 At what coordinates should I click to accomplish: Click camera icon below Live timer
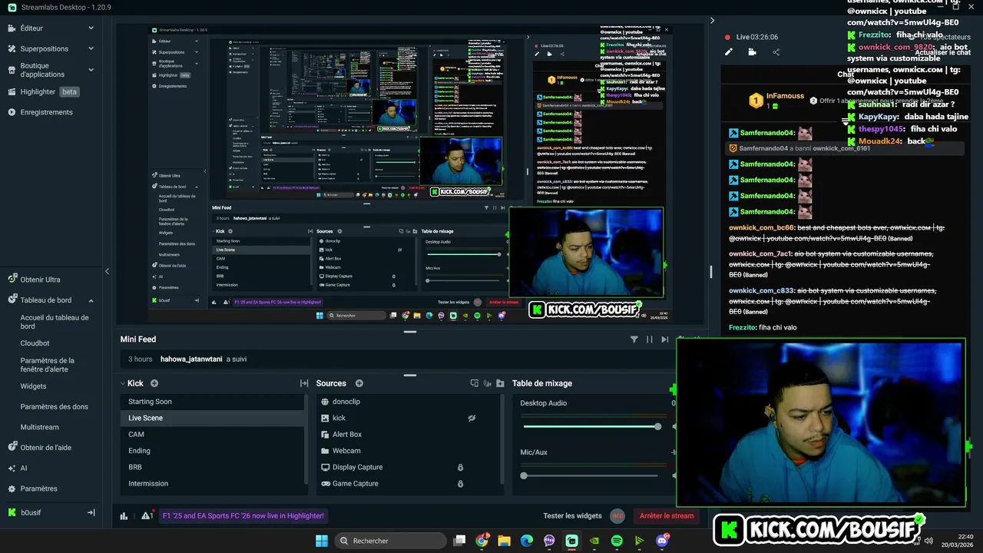click(x=752, y=52)
